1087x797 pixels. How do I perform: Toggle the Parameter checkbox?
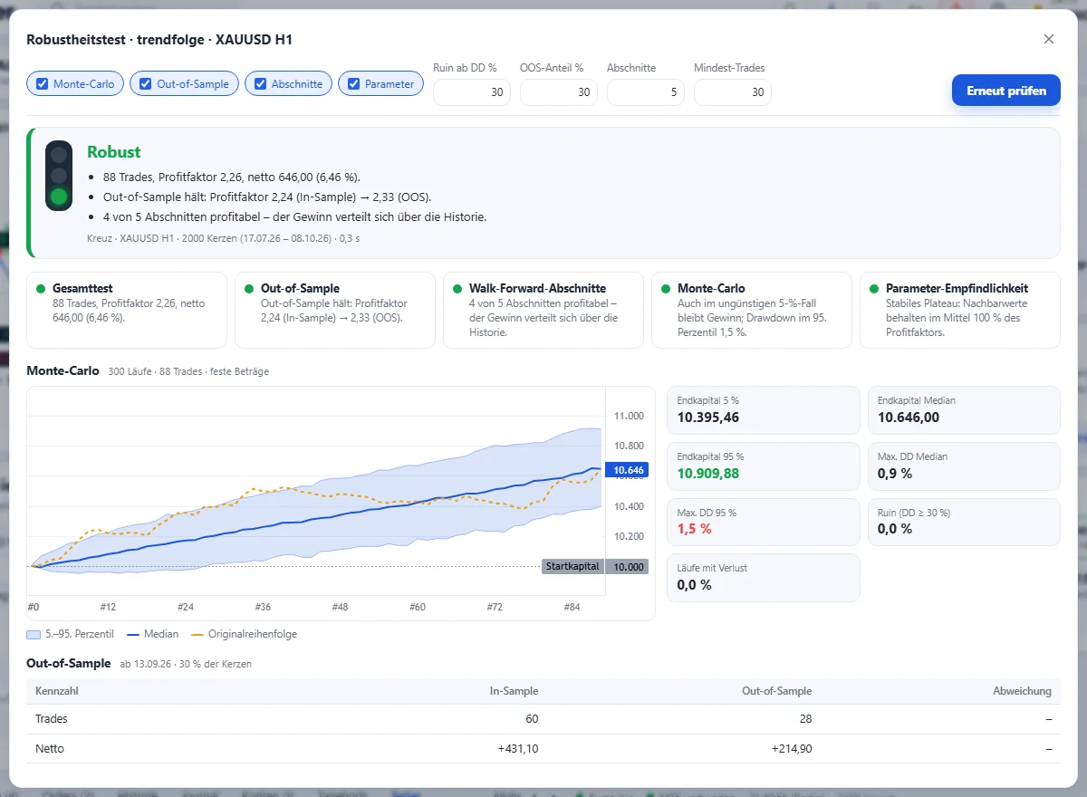click(x=354, y=84)
